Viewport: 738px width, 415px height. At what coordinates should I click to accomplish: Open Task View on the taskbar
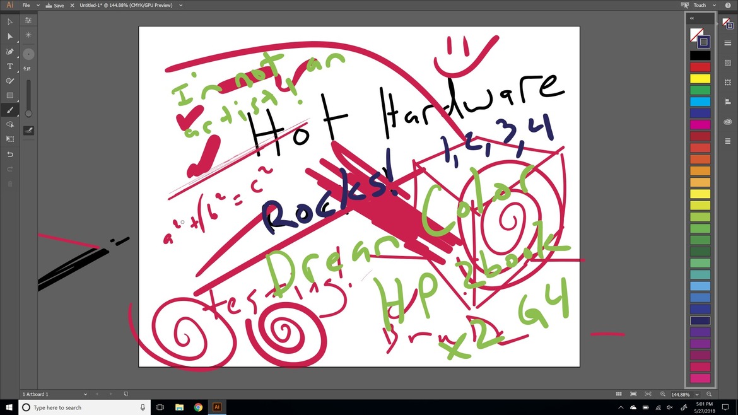pos(160,407)
